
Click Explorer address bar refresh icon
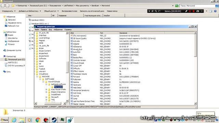click(177, 6)
